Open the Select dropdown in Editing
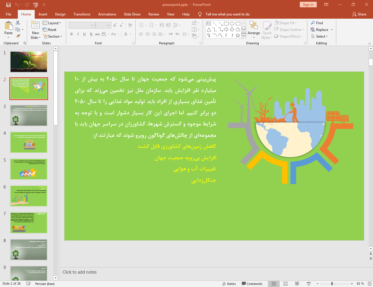Image resolution: width=373 pixels, height=287 pixels. coord(320,36)
